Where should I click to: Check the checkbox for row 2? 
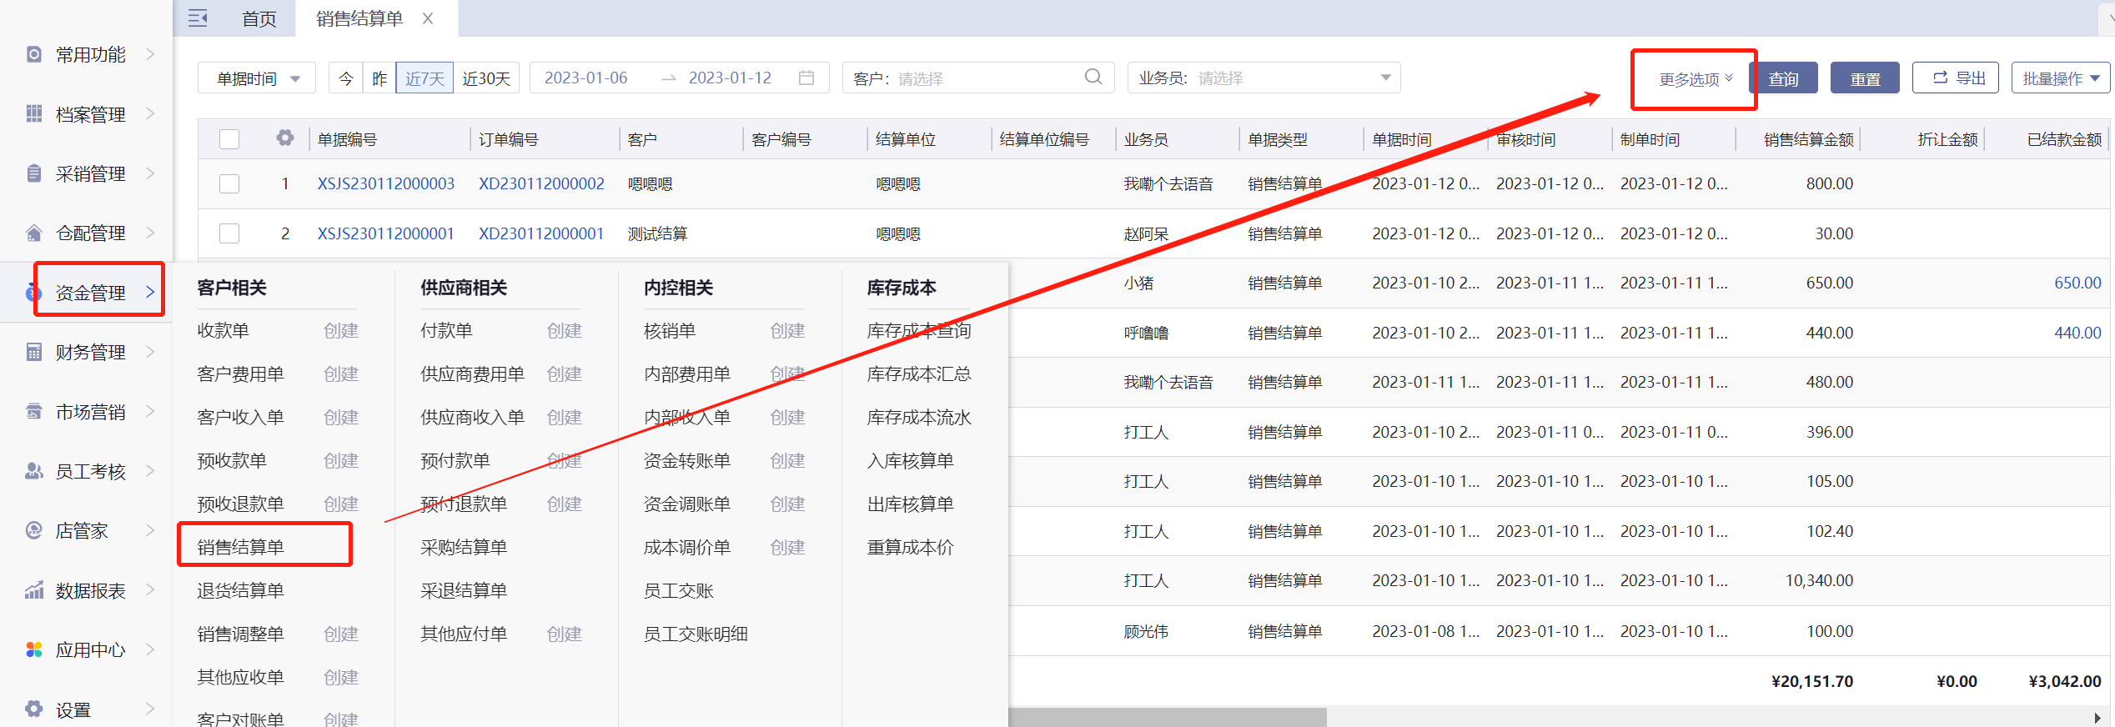tap(229, 233)
